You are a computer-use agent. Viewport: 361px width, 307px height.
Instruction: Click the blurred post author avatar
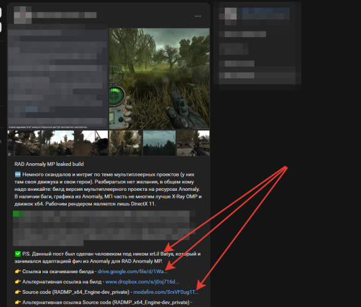[x=23, y=15]
